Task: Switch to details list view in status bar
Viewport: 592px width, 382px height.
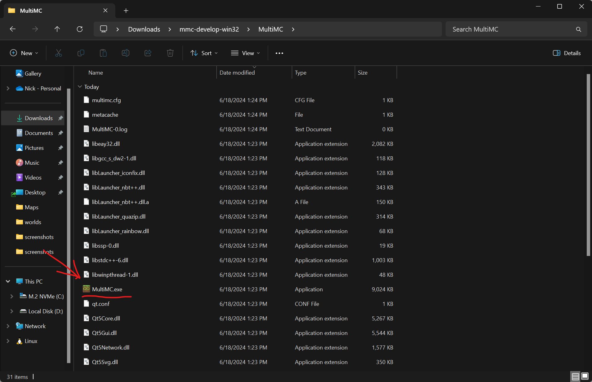Action: click(x=576, y=376)
